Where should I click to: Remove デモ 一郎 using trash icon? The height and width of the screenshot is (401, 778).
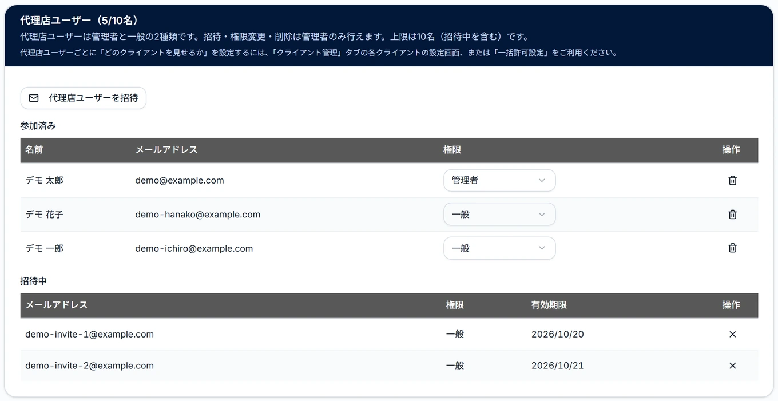(x=732, y=248)
